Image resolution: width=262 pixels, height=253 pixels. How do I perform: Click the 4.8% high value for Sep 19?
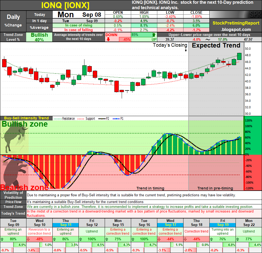tap(232, 245)
